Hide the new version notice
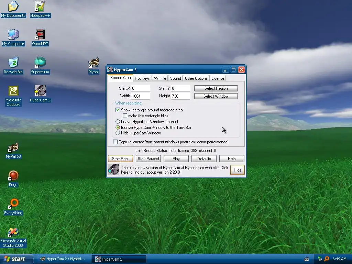 point(237,170)
